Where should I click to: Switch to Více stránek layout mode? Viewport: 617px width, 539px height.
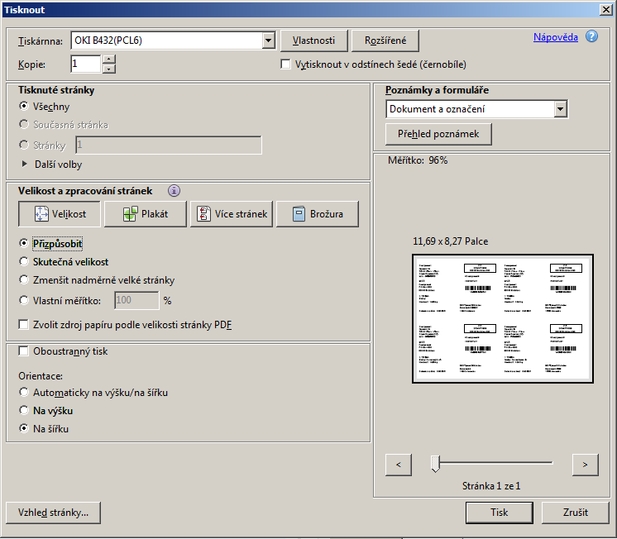tap(231, 214)
